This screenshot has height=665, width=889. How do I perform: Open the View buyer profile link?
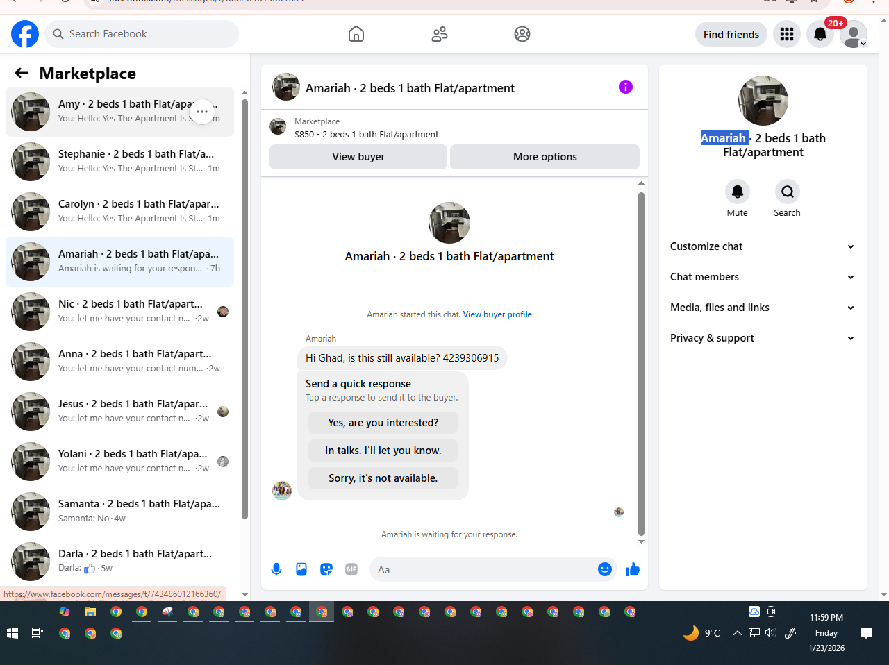click(x=497, y=314)
